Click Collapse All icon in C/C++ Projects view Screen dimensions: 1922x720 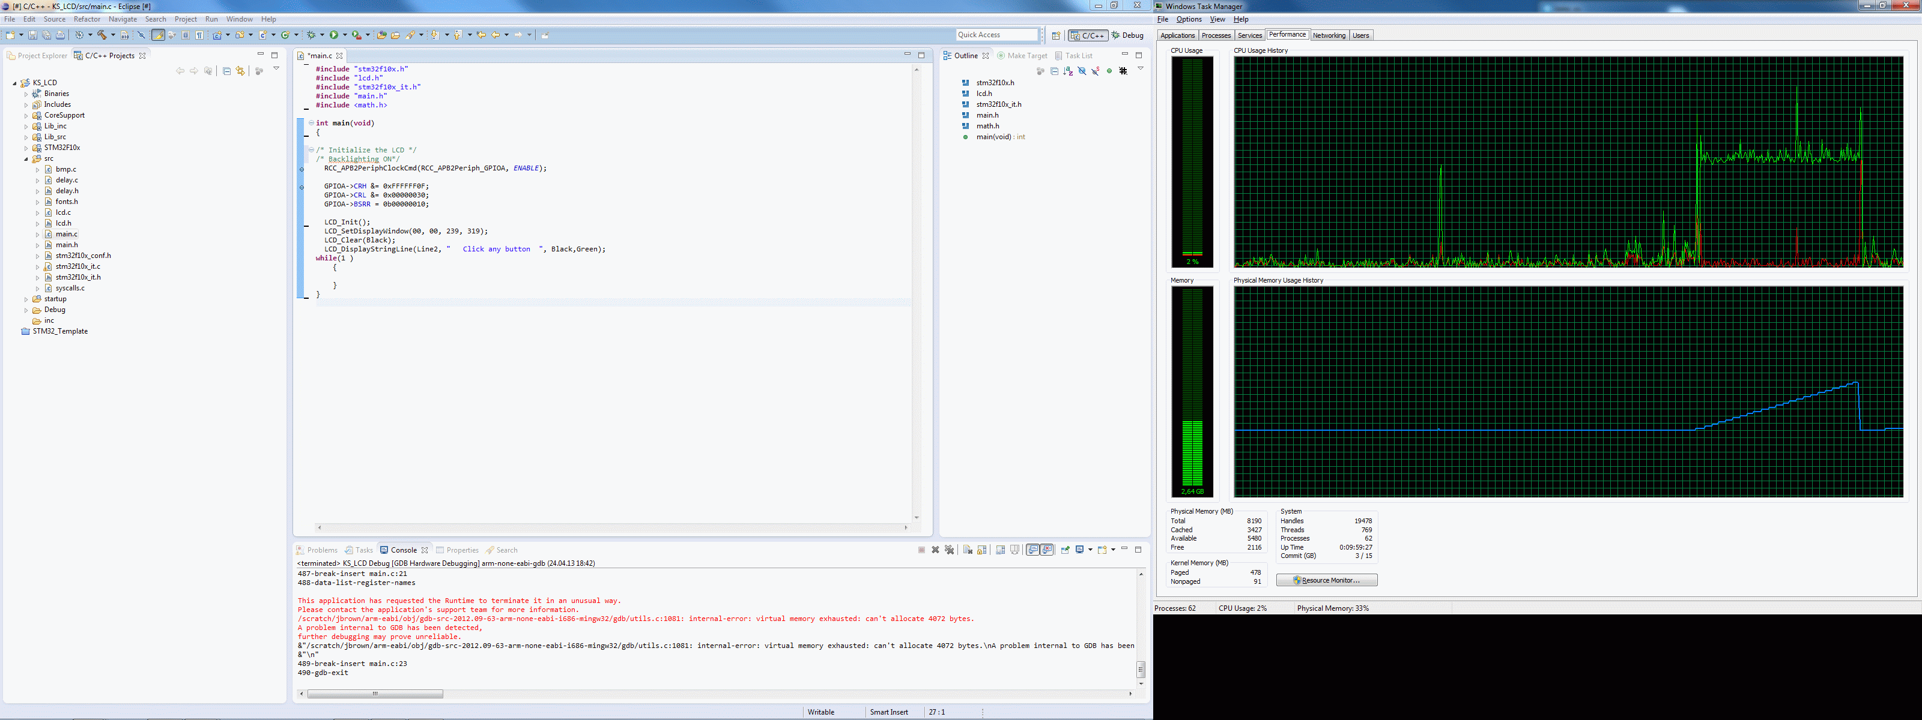[227, 71]
